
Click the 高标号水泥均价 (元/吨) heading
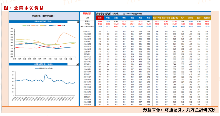coord(107,14)
